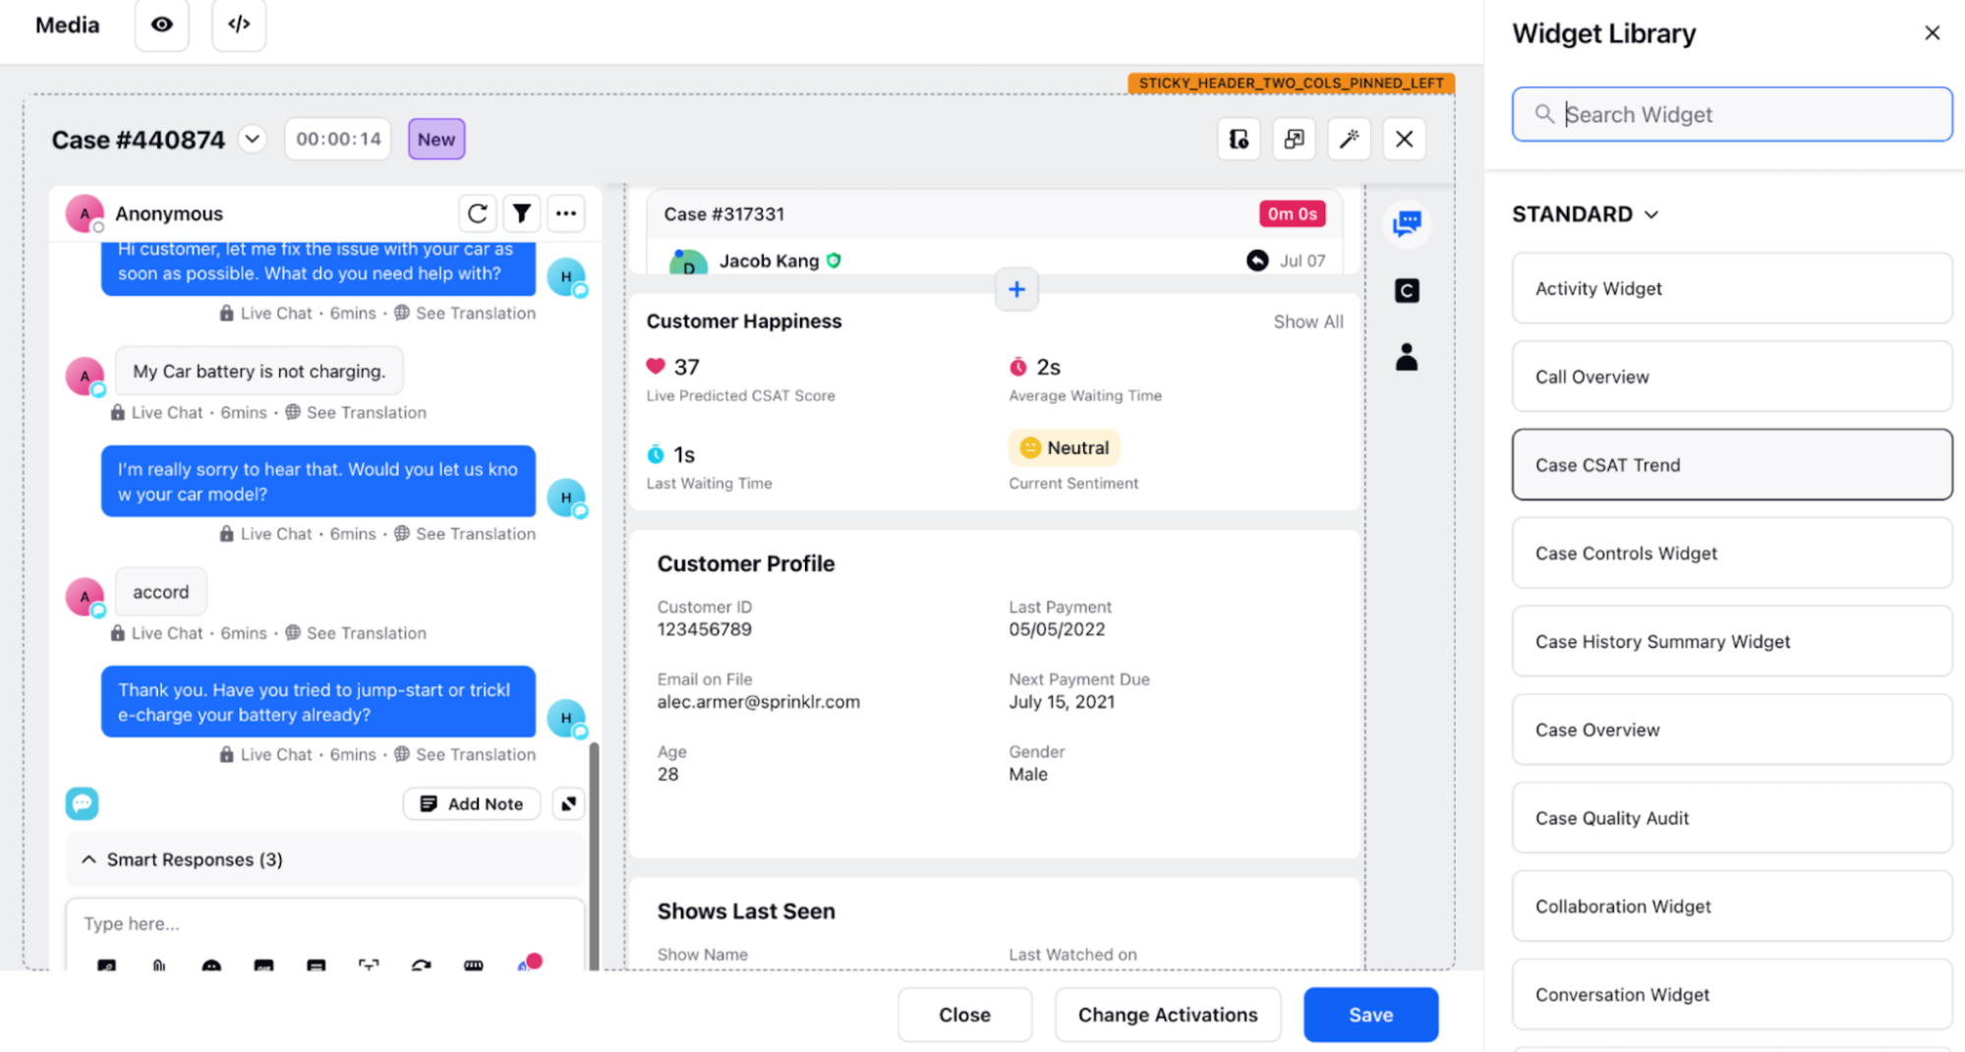Click the notebook with clock icon

1239,140
